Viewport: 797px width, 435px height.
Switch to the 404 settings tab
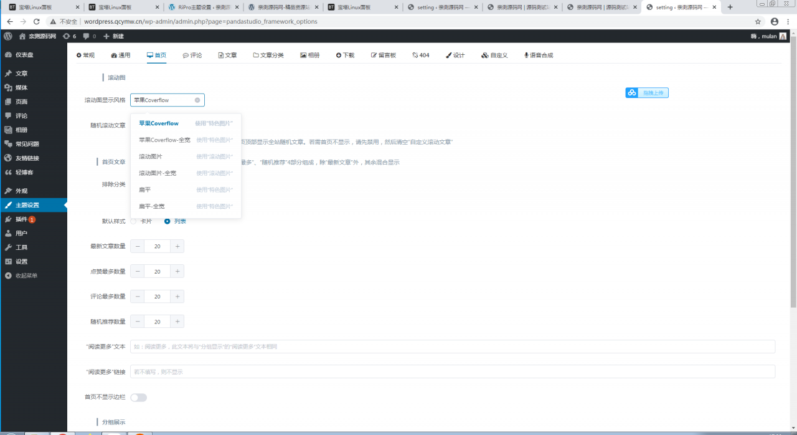(421, 55)
